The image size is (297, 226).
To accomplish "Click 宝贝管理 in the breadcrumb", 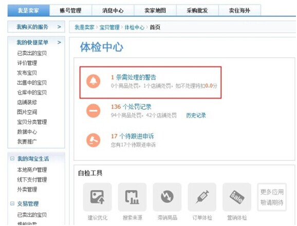I will [x=109, y=27].
